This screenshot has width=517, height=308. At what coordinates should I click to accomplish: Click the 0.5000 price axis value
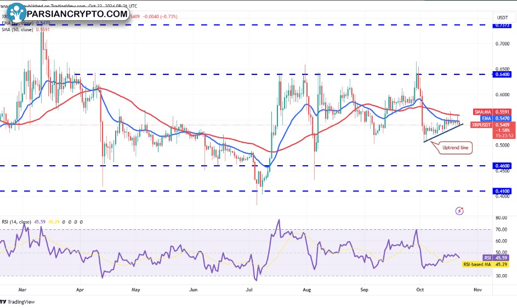[503, 146]
